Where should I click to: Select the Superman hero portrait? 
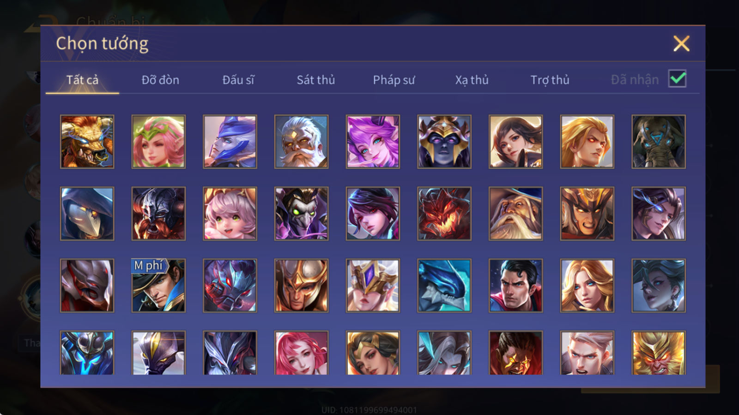pyautogui.click(x=515, y=285)
